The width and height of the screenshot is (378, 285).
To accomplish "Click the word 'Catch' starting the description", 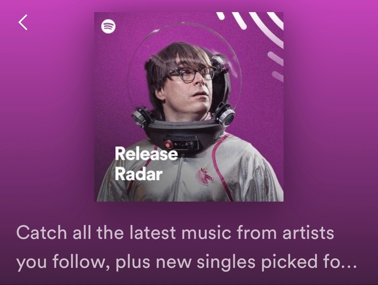I will (x=41, y=233).
